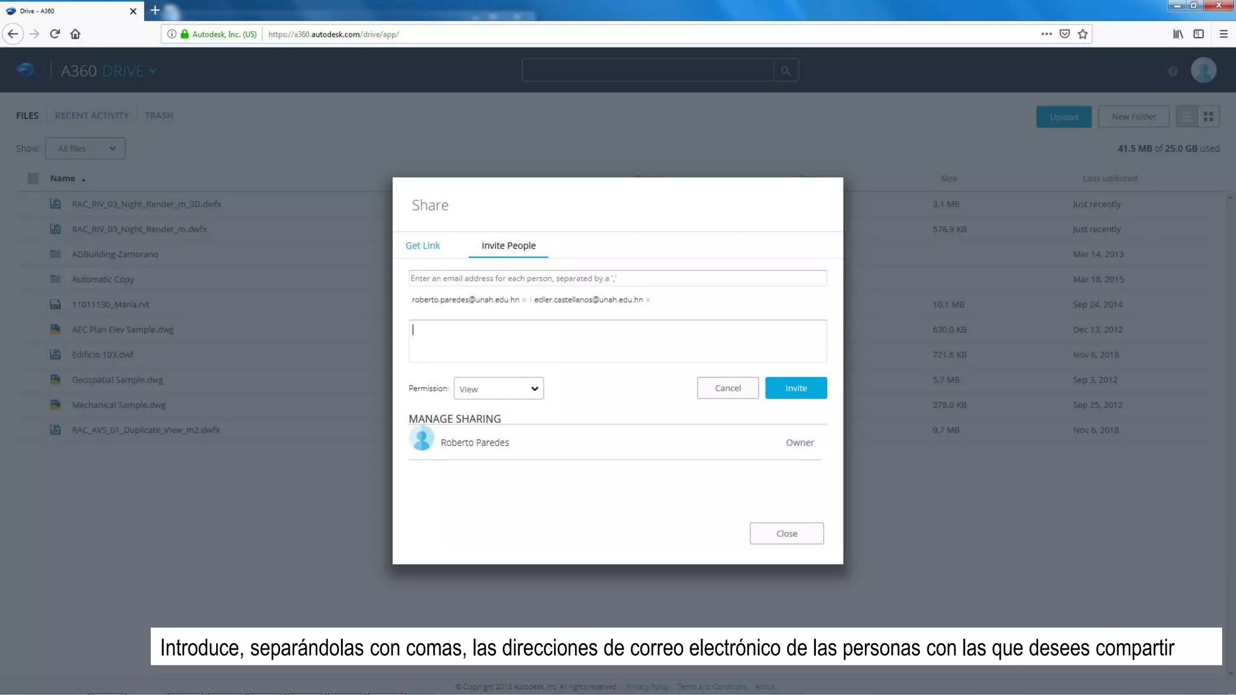Open the Firefox hamburger menu
The width and height of the screenshot is (1236, 695).
1223,34
